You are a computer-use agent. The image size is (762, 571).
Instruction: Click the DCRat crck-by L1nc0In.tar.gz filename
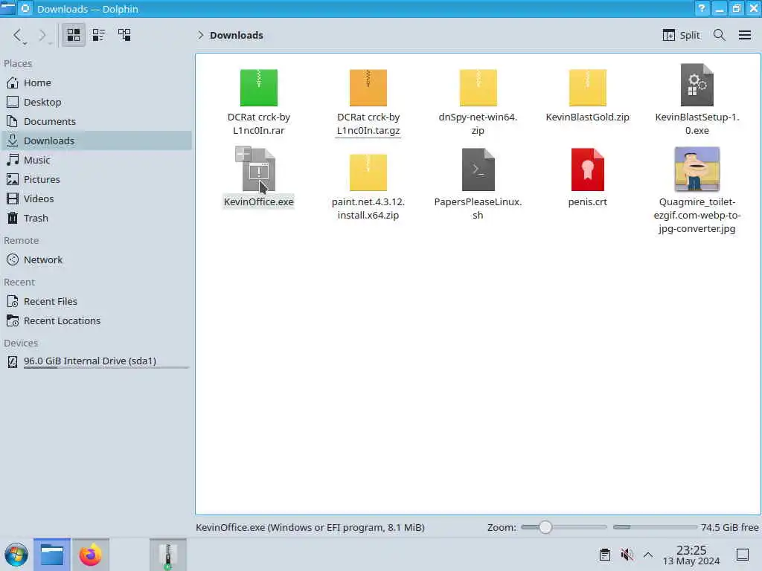[368, 124]
